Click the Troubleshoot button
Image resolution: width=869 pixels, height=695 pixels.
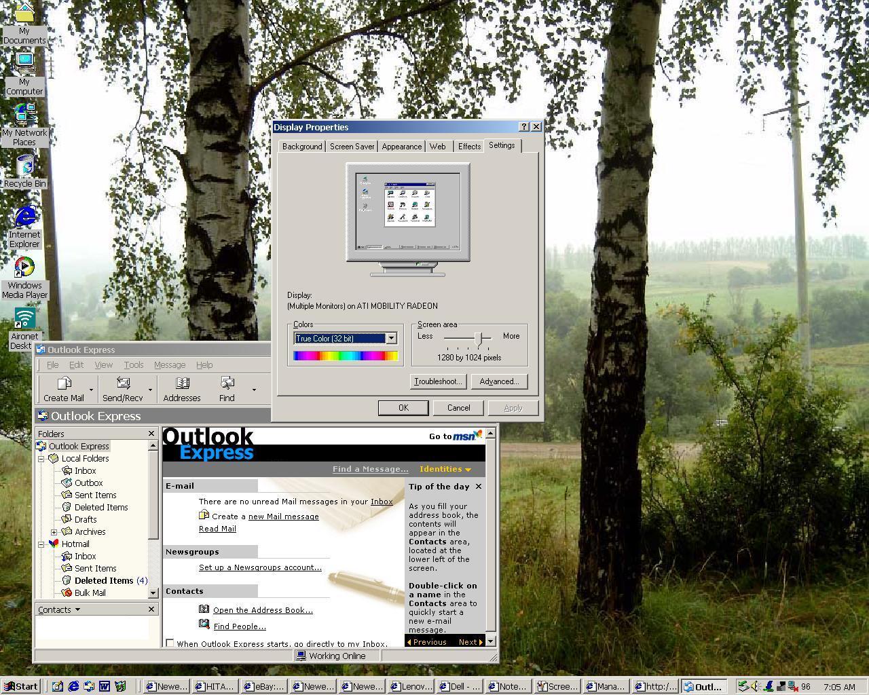pos(438,381)
